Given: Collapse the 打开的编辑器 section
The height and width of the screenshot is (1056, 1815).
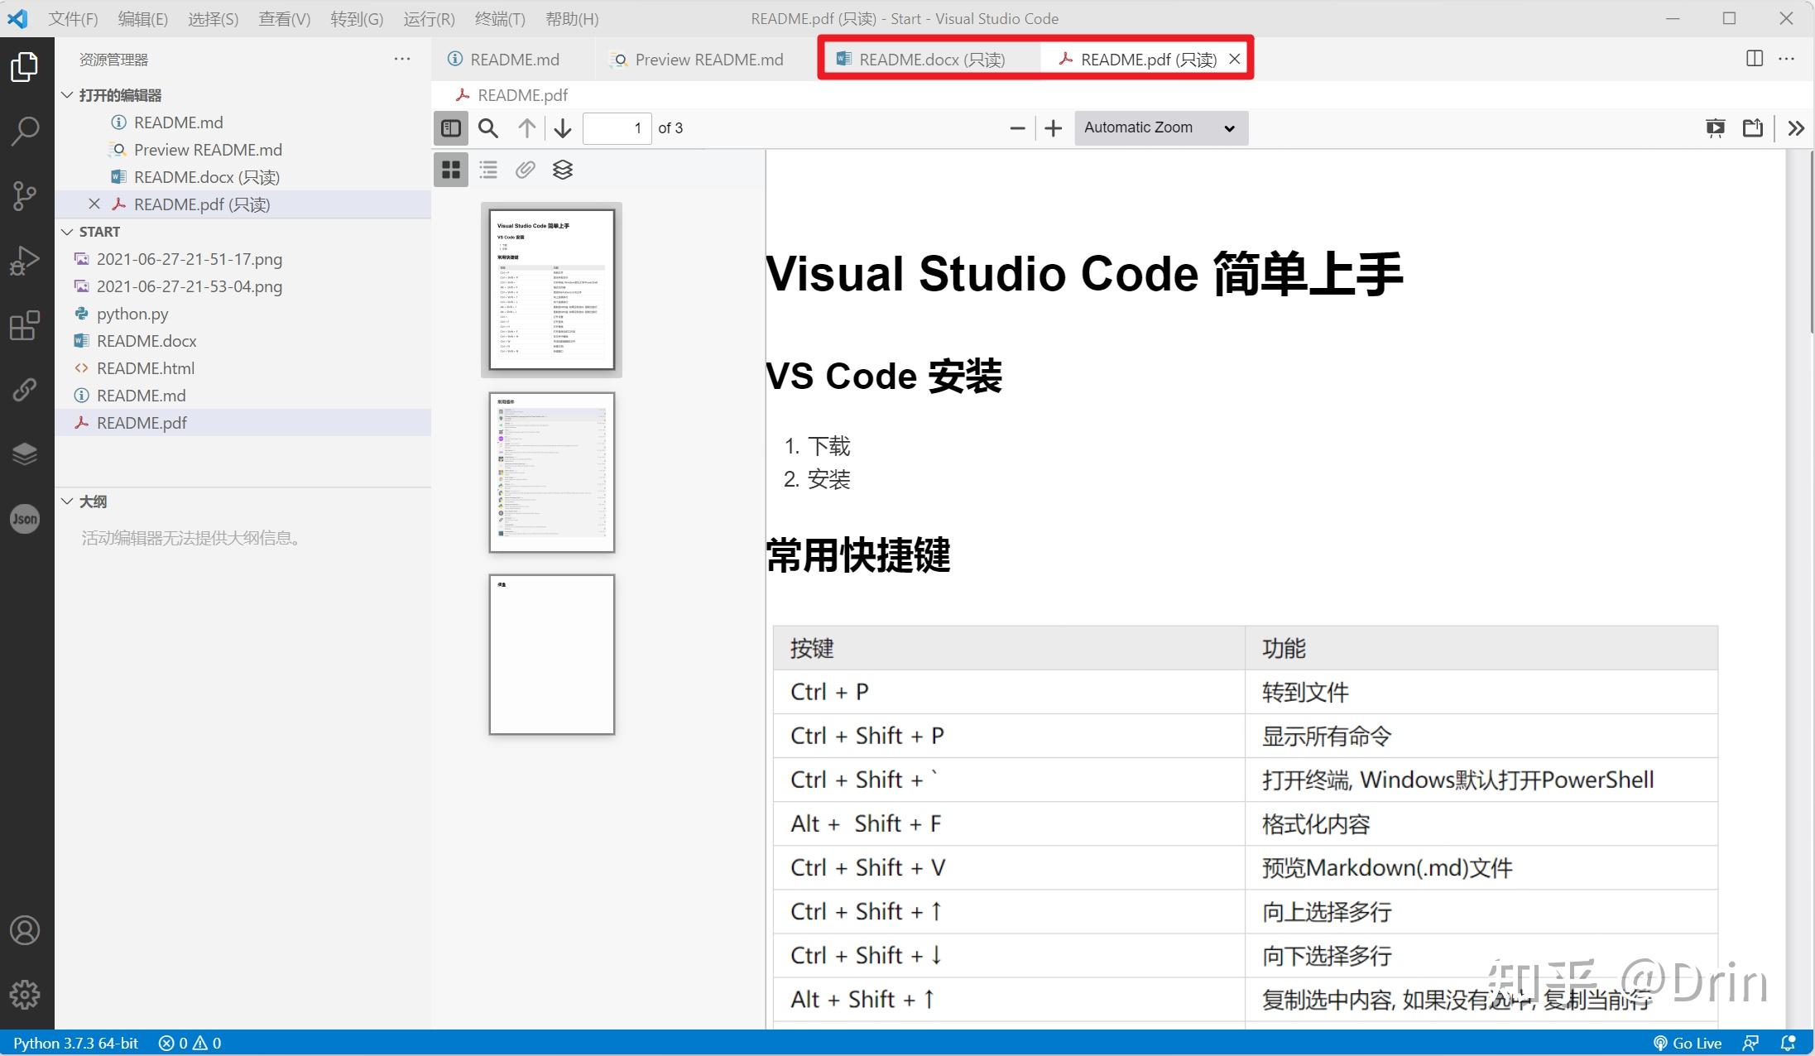Looking at the screenshot, I should (x=243, y=95).
